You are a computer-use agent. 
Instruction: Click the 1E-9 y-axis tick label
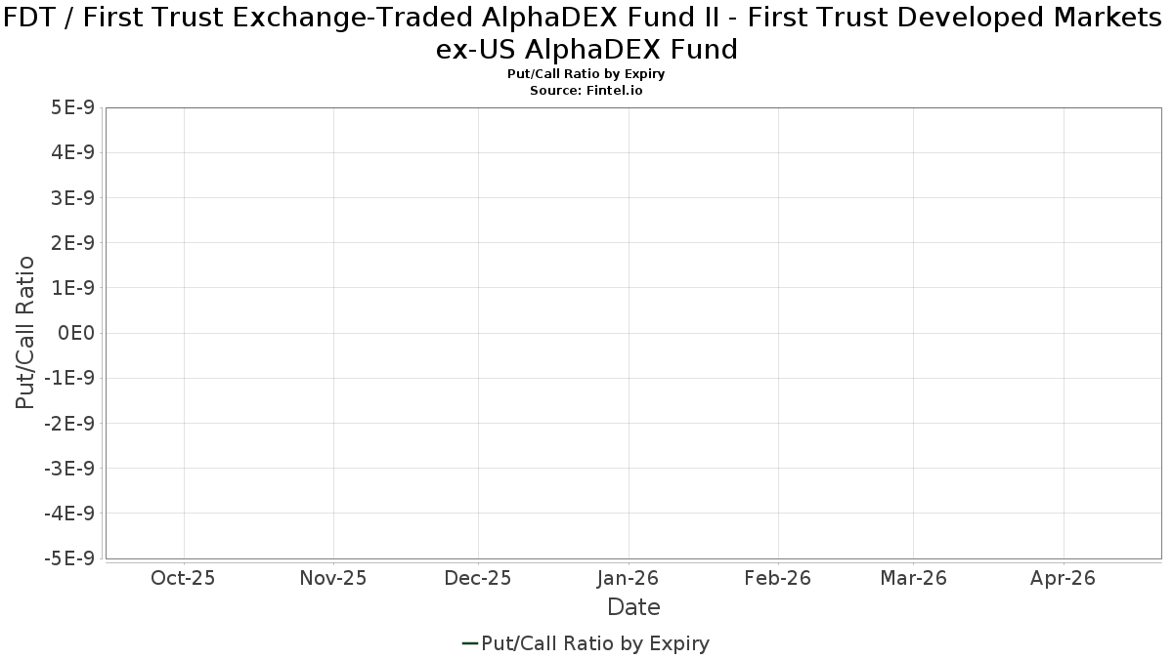[72, 288]
